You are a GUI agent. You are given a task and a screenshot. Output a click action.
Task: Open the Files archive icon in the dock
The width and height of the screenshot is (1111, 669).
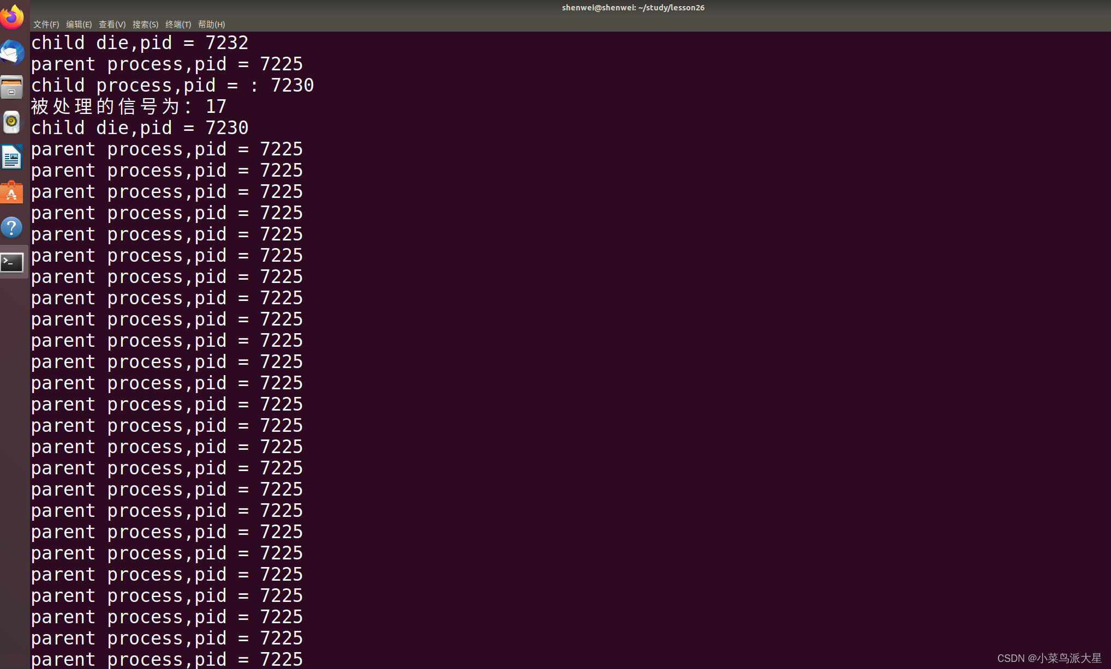tap(13, 87)
